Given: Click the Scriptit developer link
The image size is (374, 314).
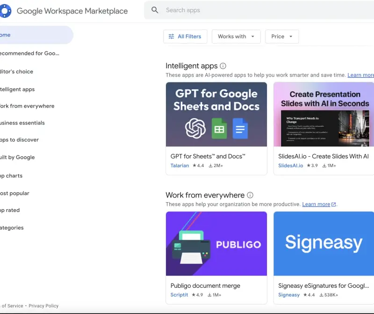Looking at the screenshot, I should (179, 295).
